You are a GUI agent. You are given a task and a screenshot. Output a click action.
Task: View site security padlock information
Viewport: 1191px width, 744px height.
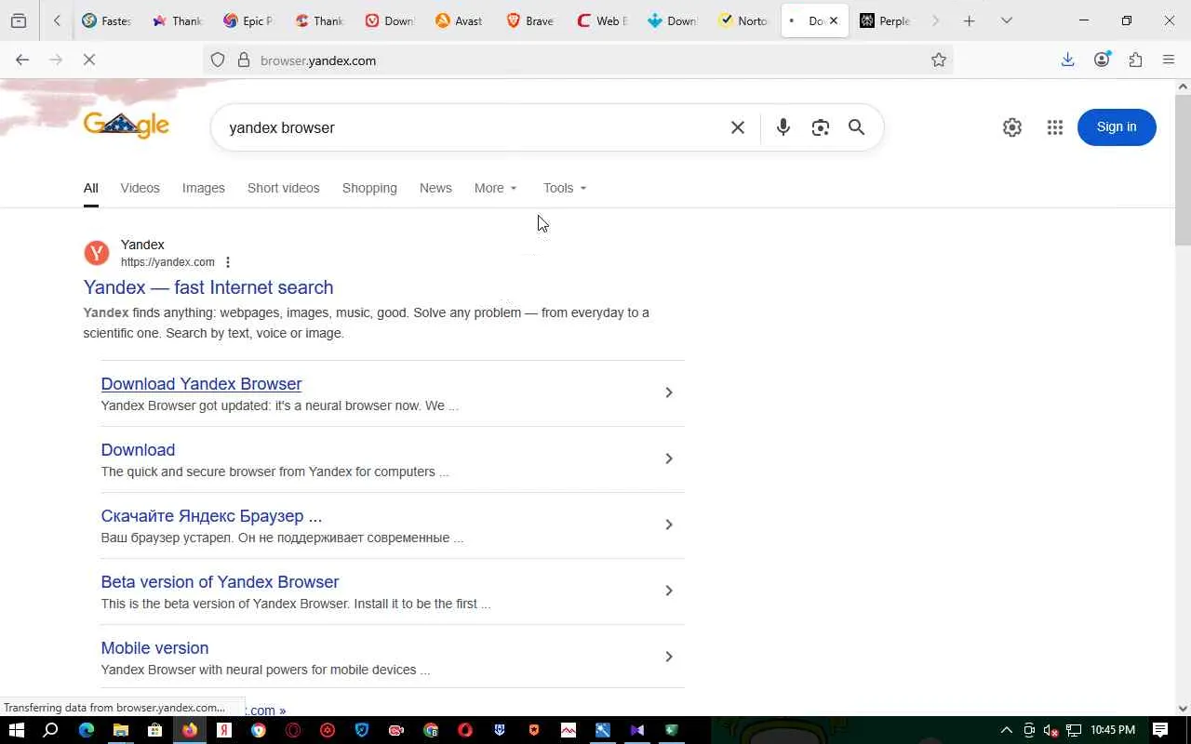click(244, 60)
